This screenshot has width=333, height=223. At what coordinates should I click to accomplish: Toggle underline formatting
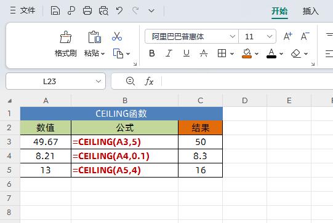187,53
